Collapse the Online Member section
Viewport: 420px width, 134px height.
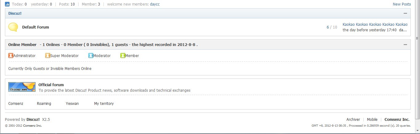405,45
